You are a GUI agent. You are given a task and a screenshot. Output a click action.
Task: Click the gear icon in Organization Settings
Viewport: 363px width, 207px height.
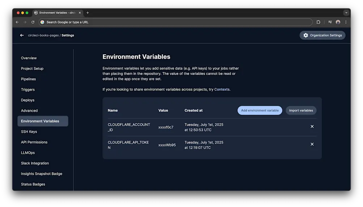(x=305, y=35)
